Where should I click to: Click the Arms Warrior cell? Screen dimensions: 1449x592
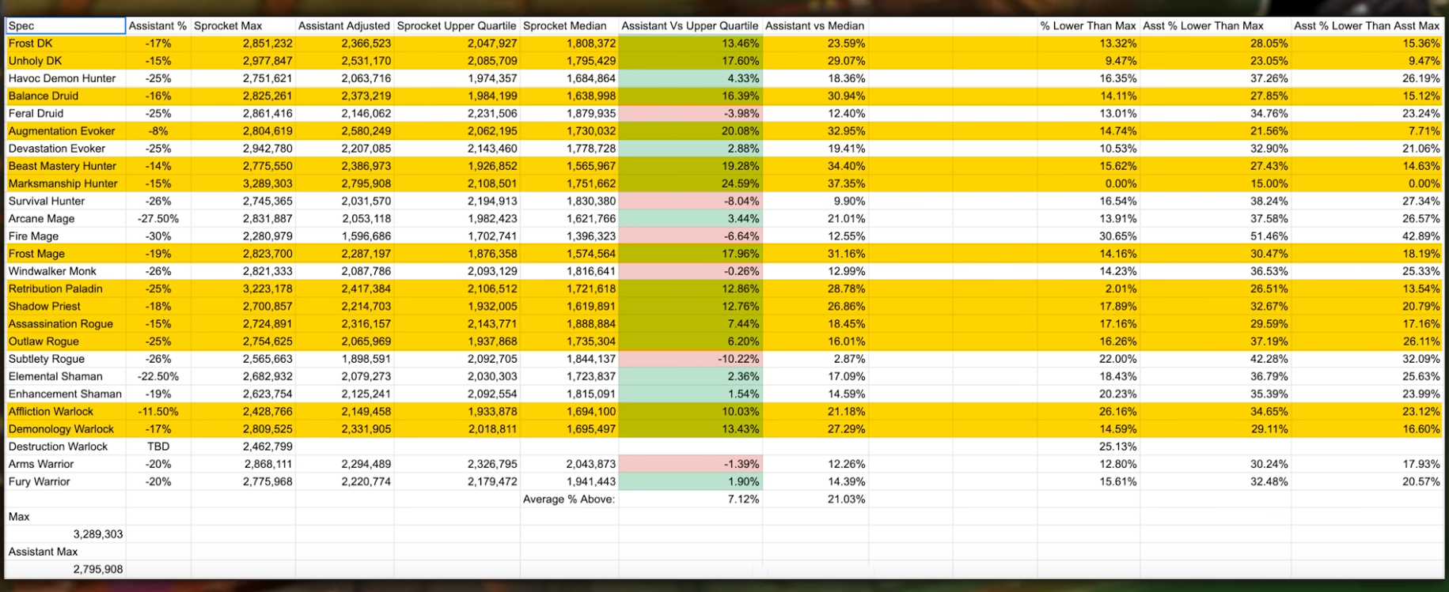tap(66, 464)
